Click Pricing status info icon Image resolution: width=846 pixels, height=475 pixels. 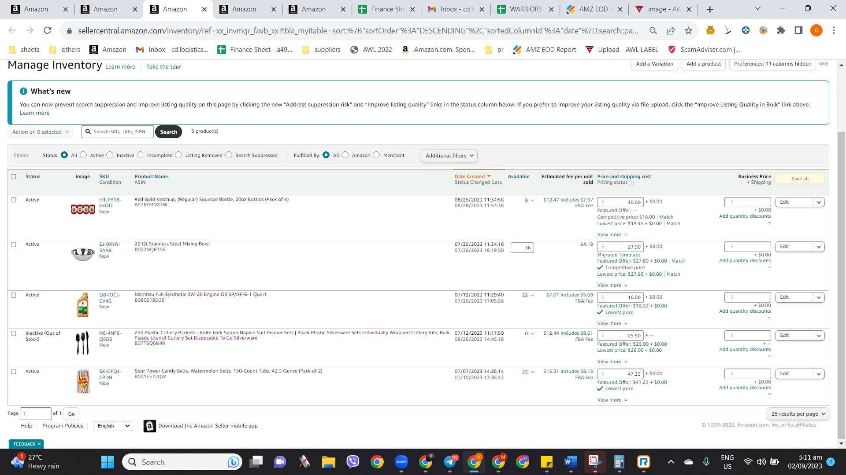click(x=631, y=183)
